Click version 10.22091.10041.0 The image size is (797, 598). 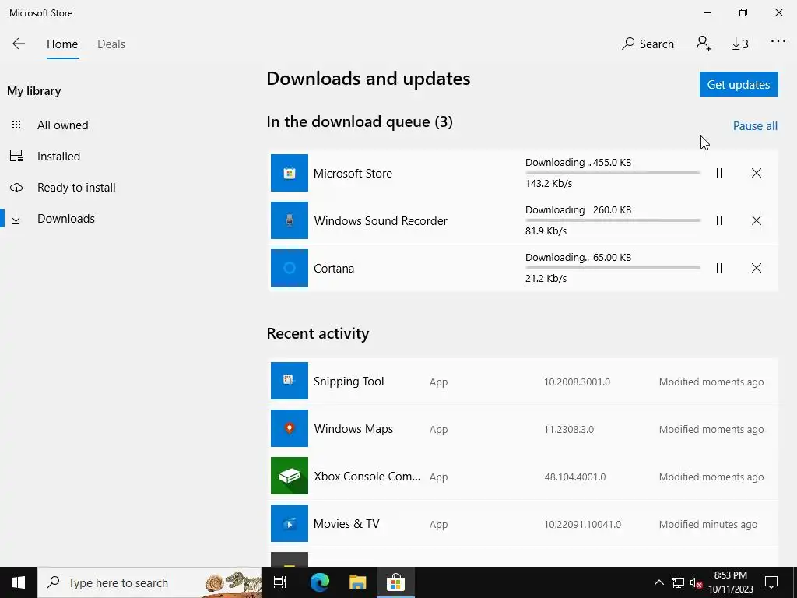click(582, 524)
